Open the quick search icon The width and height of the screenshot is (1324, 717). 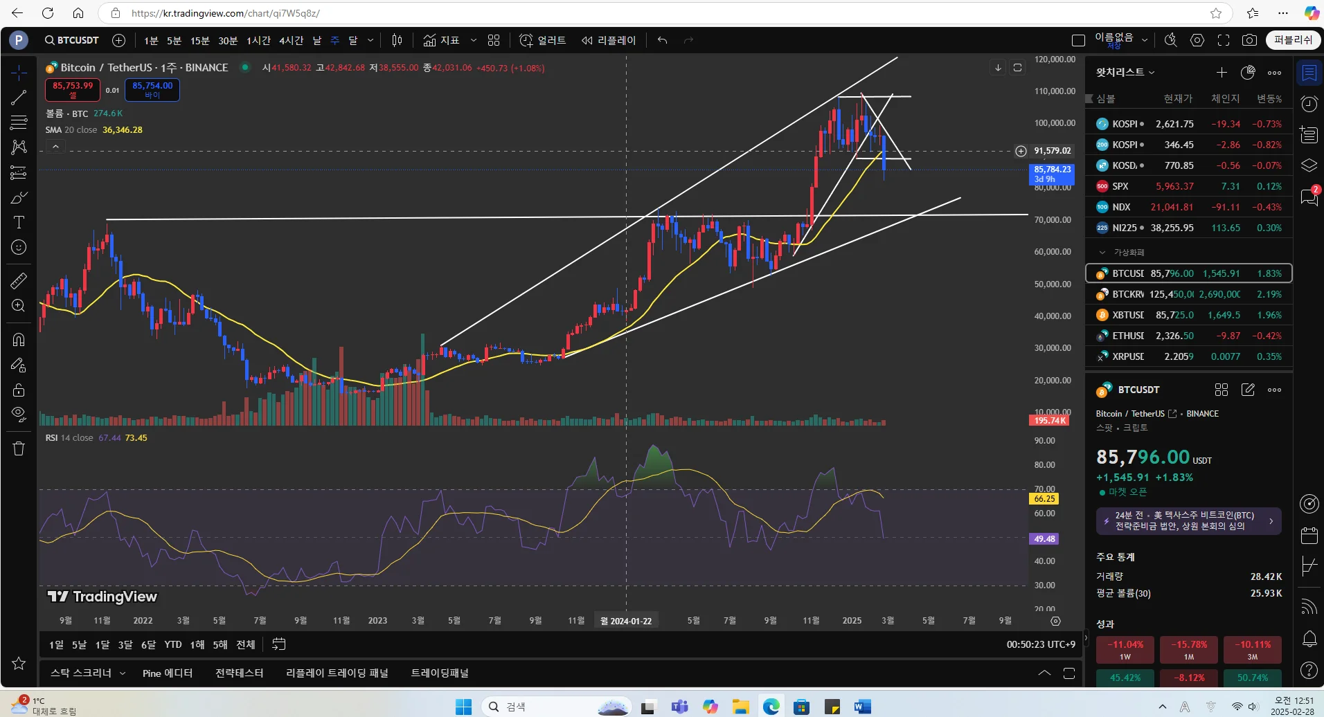click(x=1171, y=40)
